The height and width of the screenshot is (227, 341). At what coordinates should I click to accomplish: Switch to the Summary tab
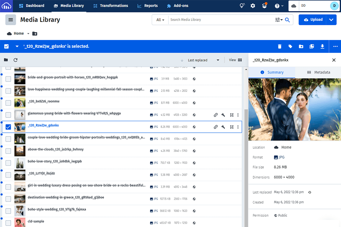pyautogui.click(x=272, y=72)
